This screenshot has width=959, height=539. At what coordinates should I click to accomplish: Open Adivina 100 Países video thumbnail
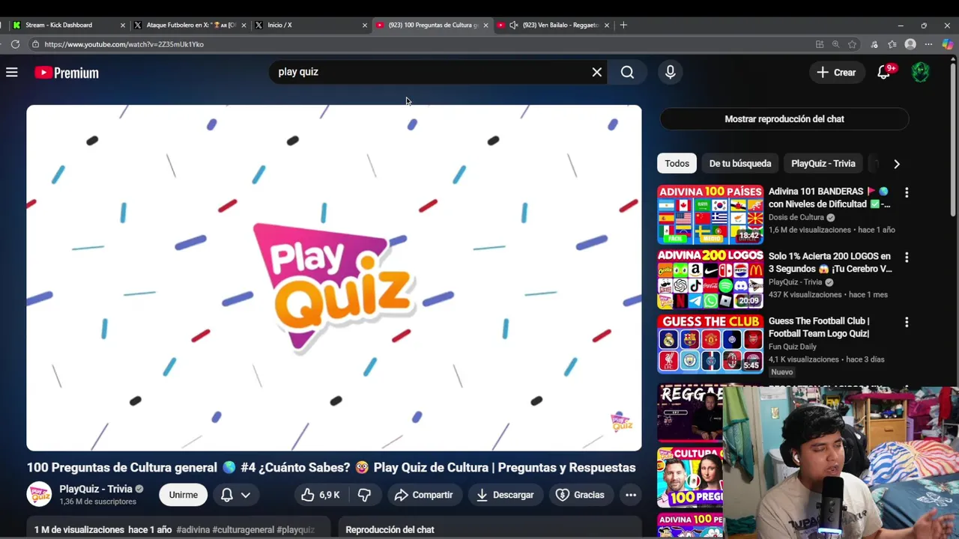(710, 215)
